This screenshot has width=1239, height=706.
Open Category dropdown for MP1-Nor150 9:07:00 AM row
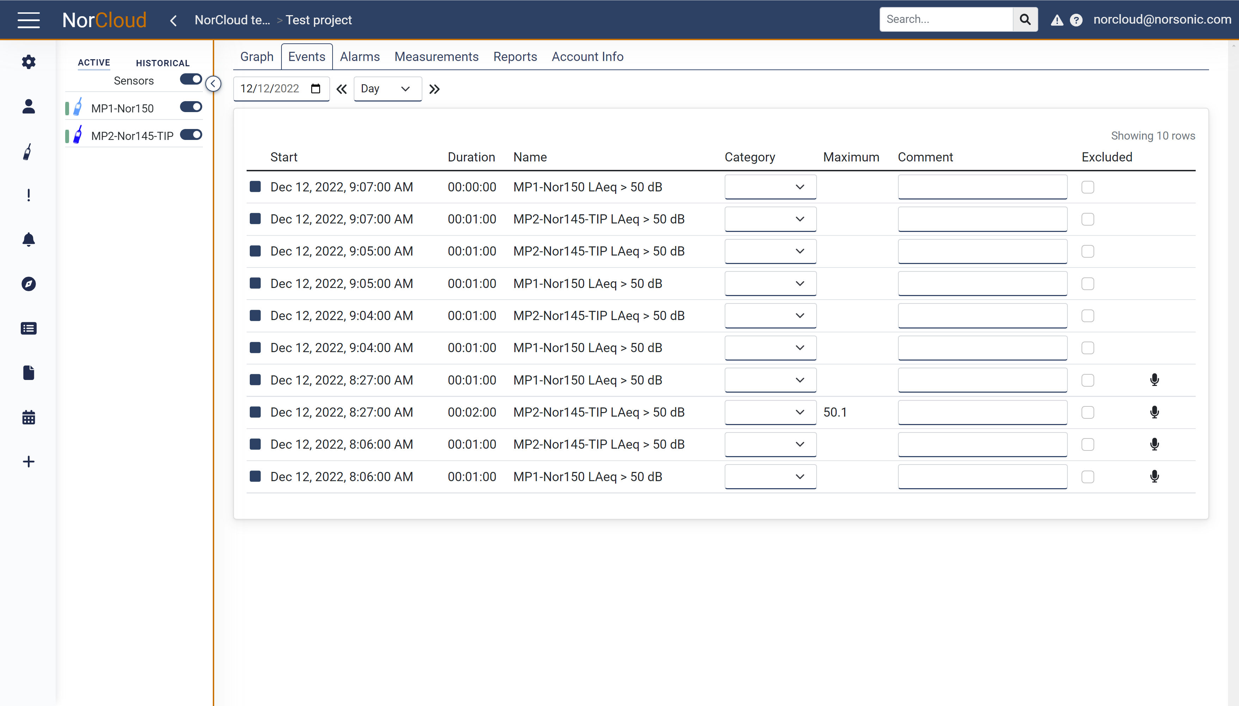[770, 187]
